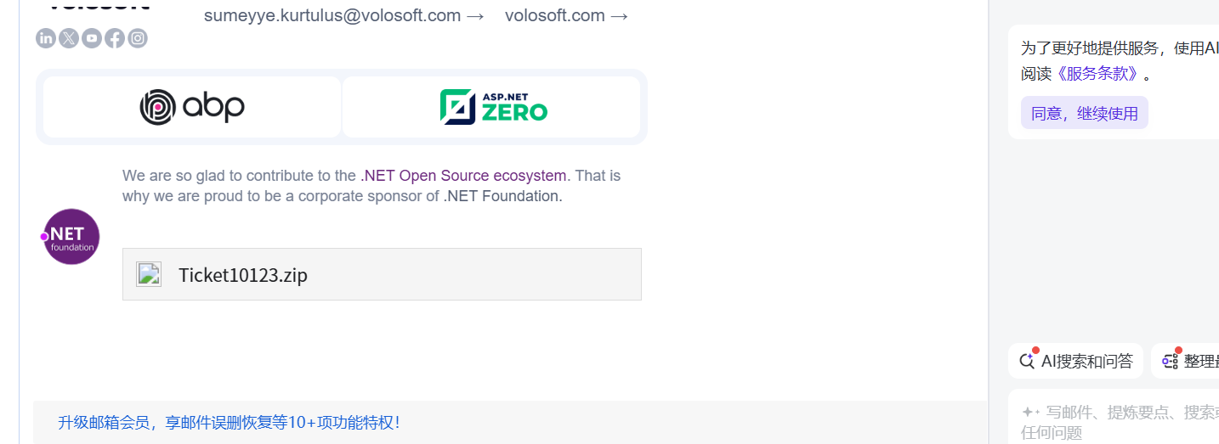Open the YouTube social icon
The image size is (1219, 444).
[92, 38]
